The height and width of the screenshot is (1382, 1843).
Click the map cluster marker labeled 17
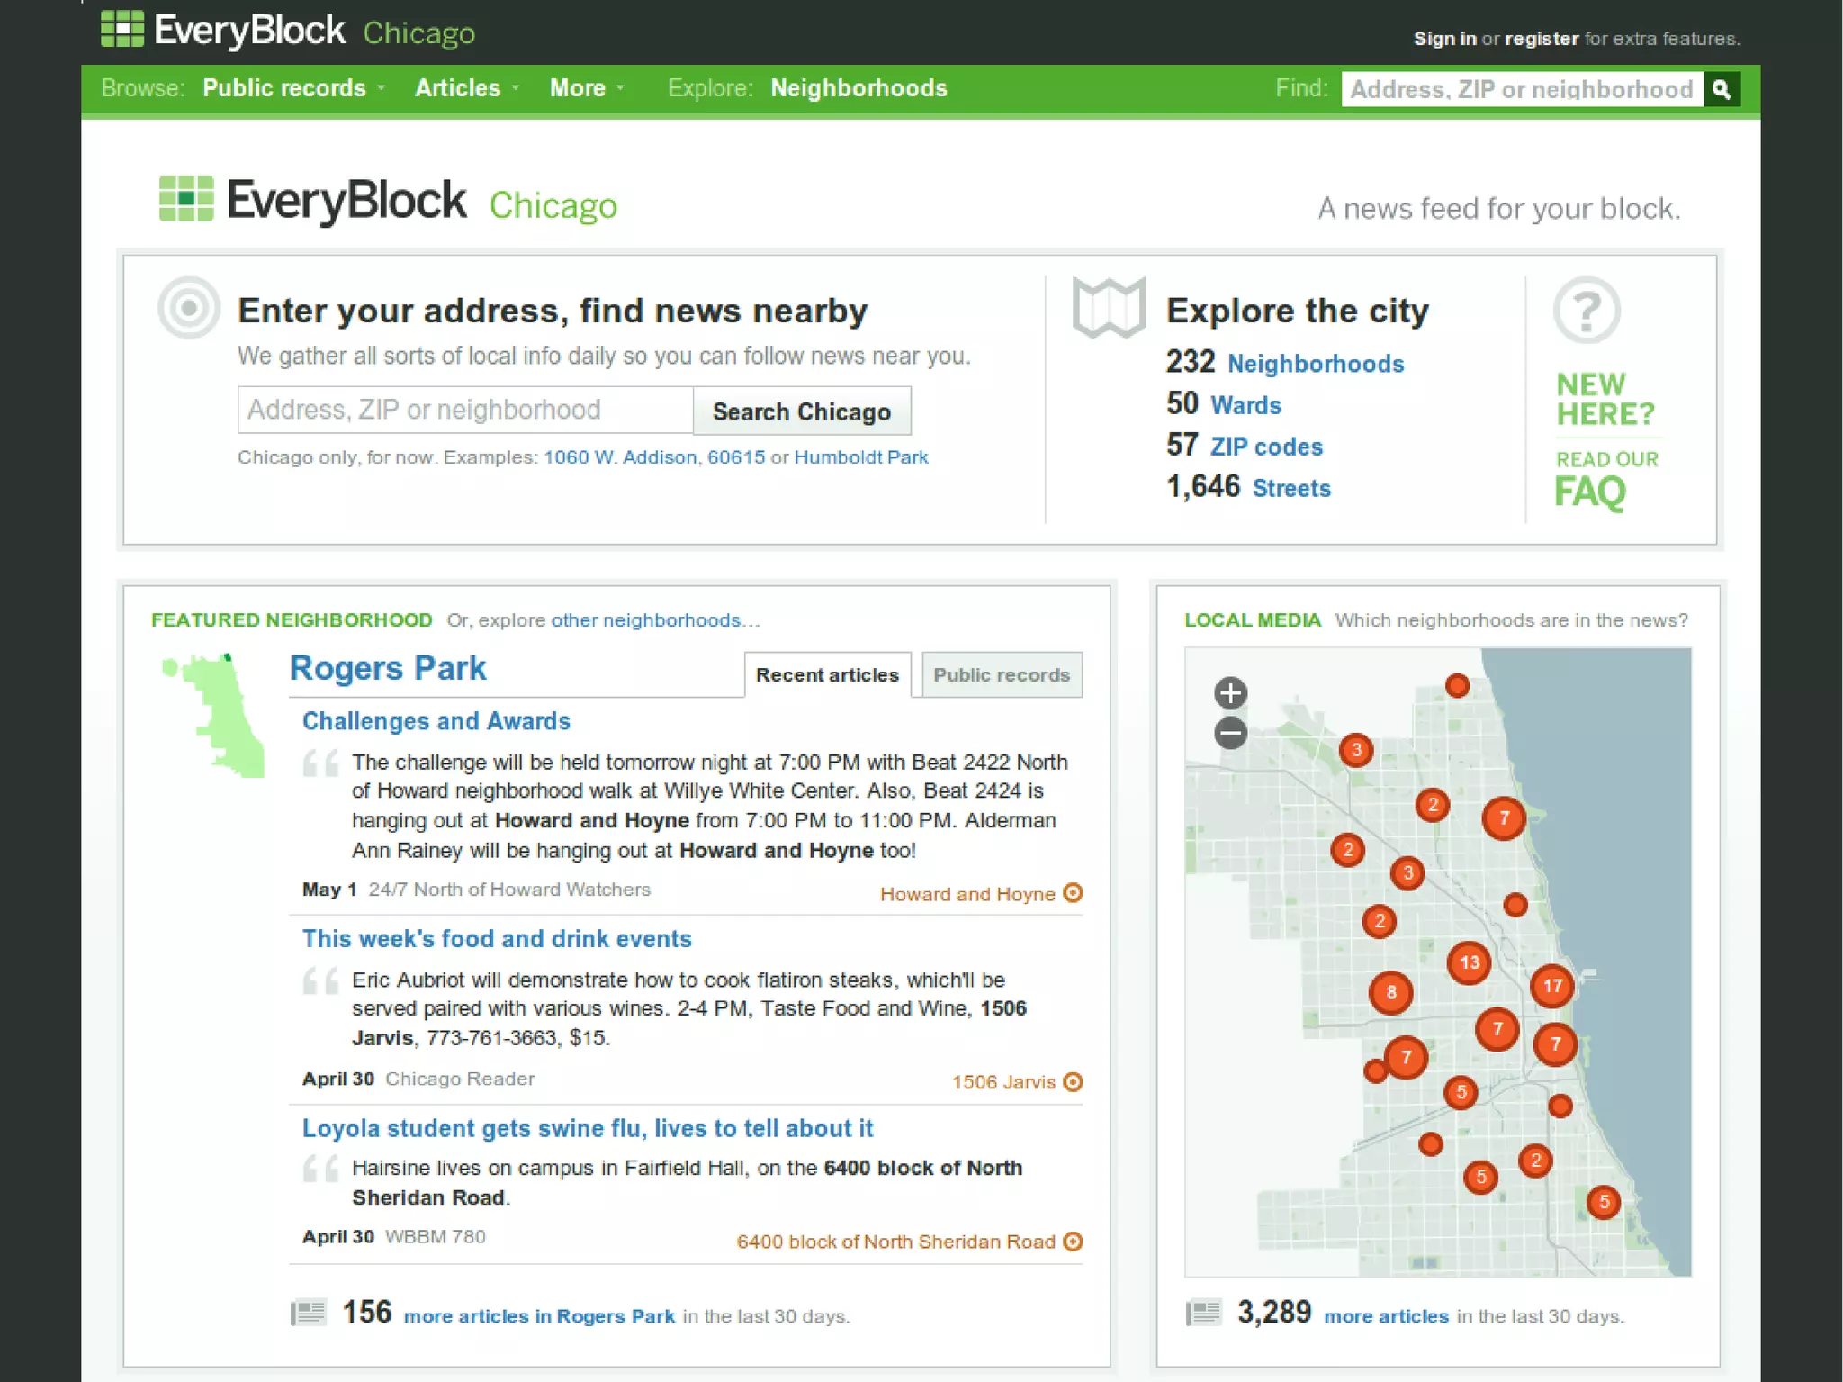[x=1552, y=986]
